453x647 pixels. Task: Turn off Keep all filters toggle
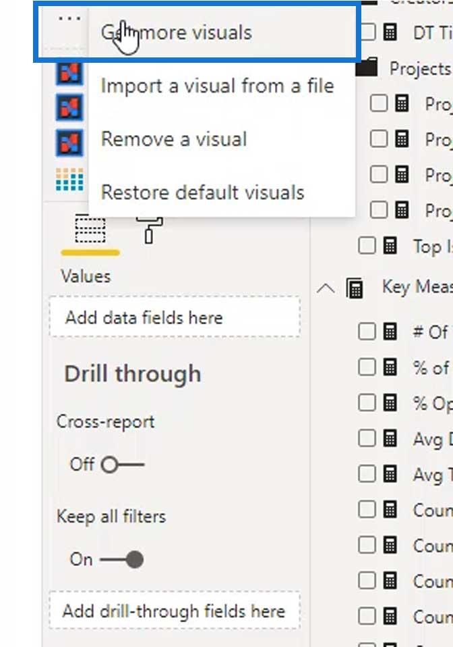(122, 560)
